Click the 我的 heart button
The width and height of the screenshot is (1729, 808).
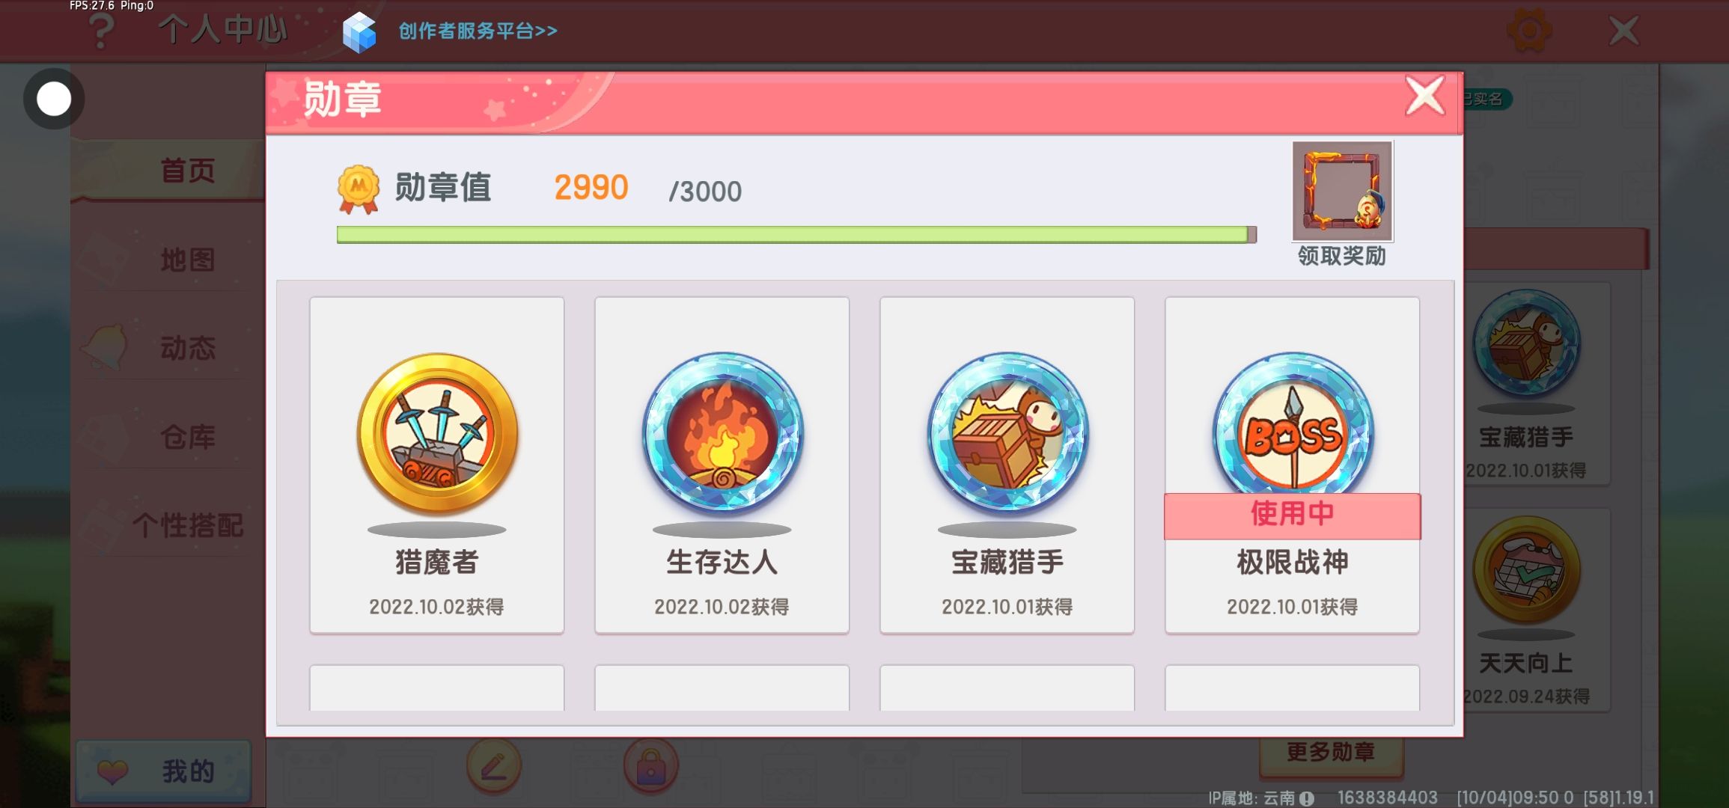pos(163,771)
